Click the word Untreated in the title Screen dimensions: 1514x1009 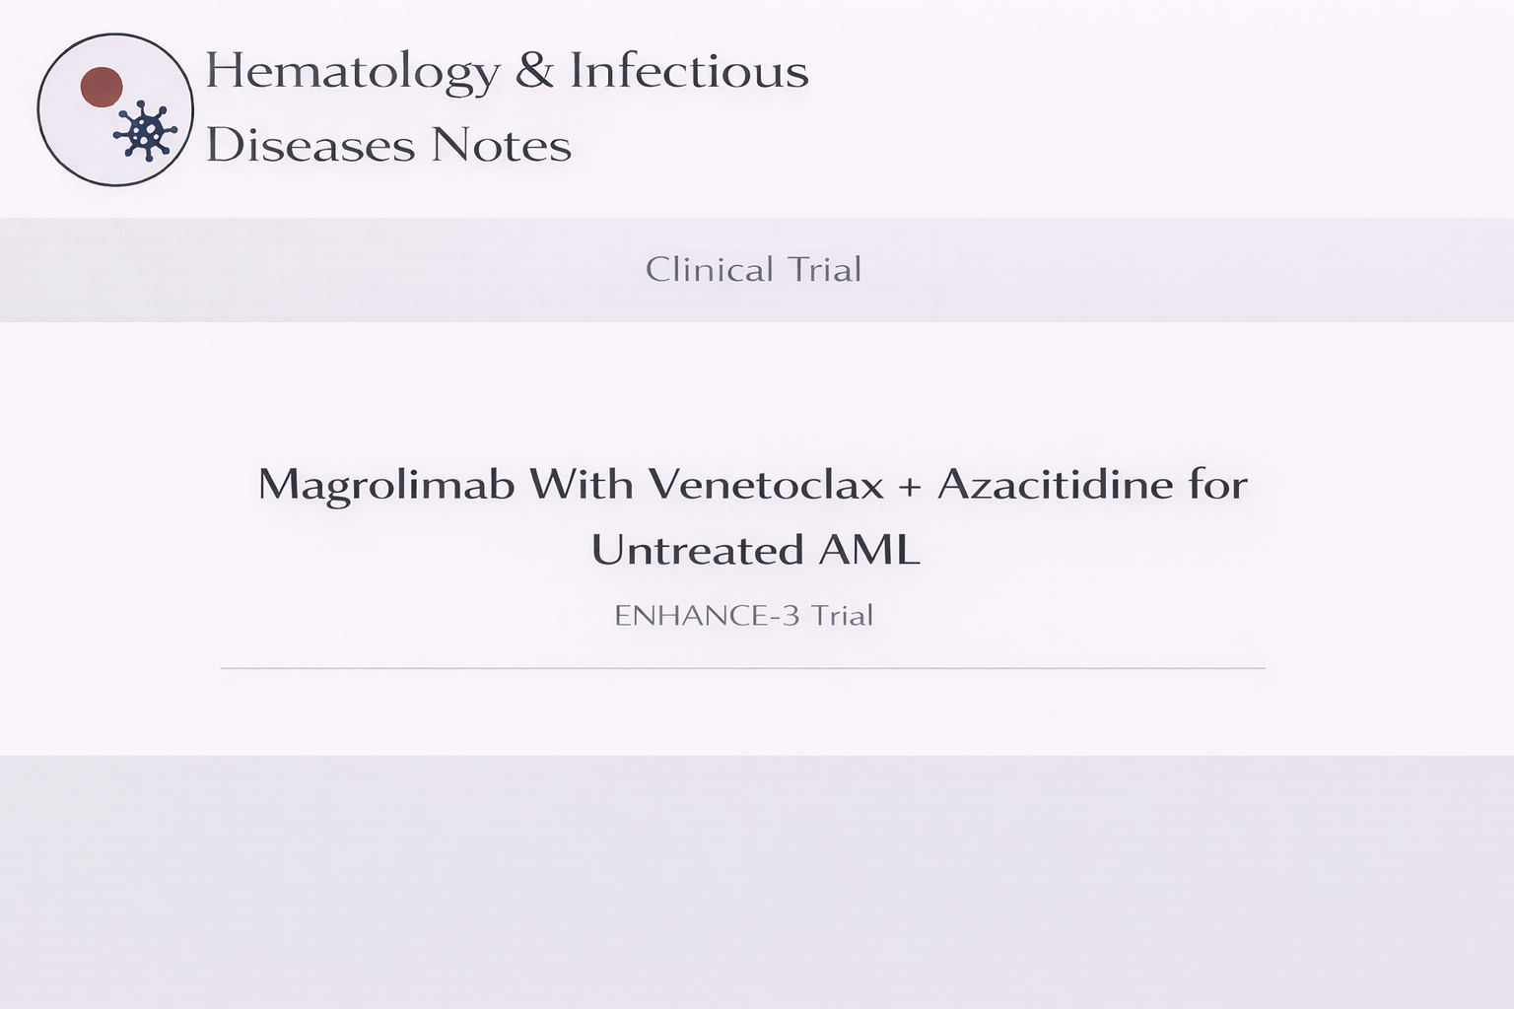(698, 550)
